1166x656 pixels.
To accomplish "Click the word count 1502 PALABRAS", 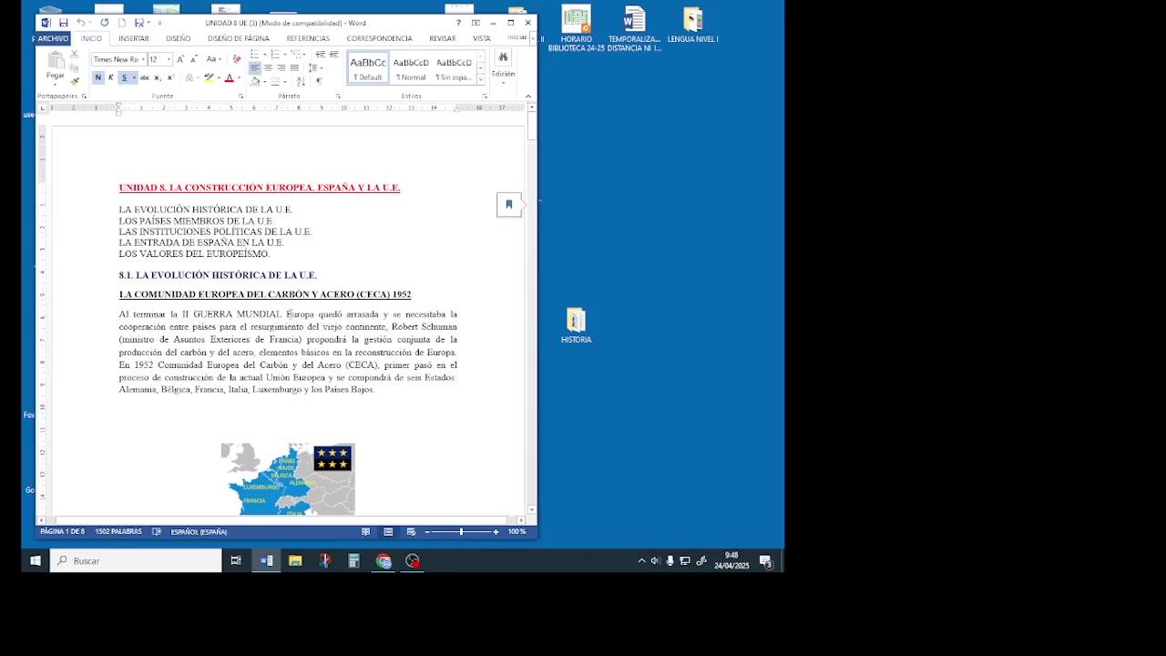I will click(x=118, y=531).
